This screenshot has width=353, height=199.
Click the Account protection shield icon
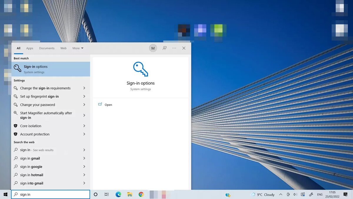(x=16, y=134)
